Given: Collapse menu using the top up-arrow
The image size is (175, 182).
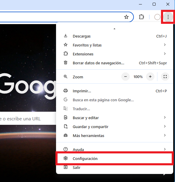Looking at the screenshot, I should pos(114,29).
